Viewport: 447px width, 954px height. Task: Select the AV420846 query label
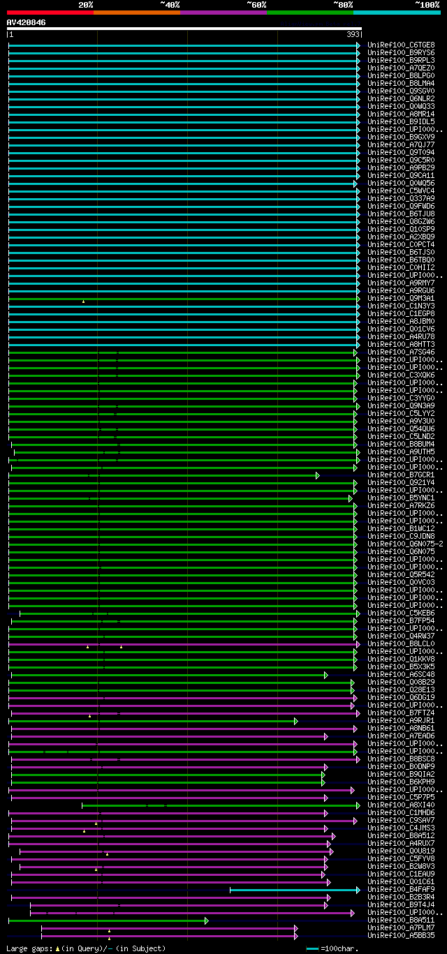27,22
